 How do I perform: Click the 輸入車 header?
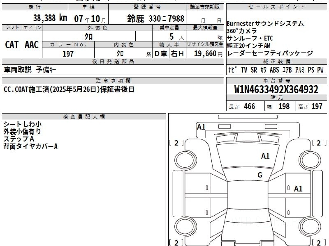tap(169, 45)
